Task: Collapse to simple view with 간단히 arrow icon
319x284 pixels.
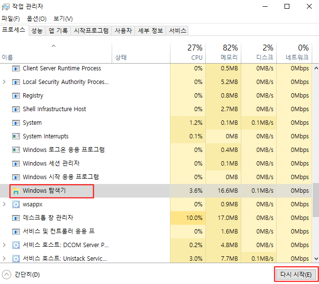Action: 6,275
